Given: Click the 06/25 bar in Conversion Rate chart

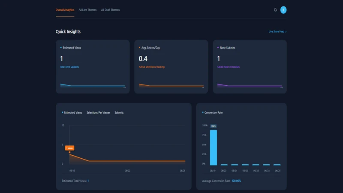Looking at the screenshot, I should coord(277,165).
